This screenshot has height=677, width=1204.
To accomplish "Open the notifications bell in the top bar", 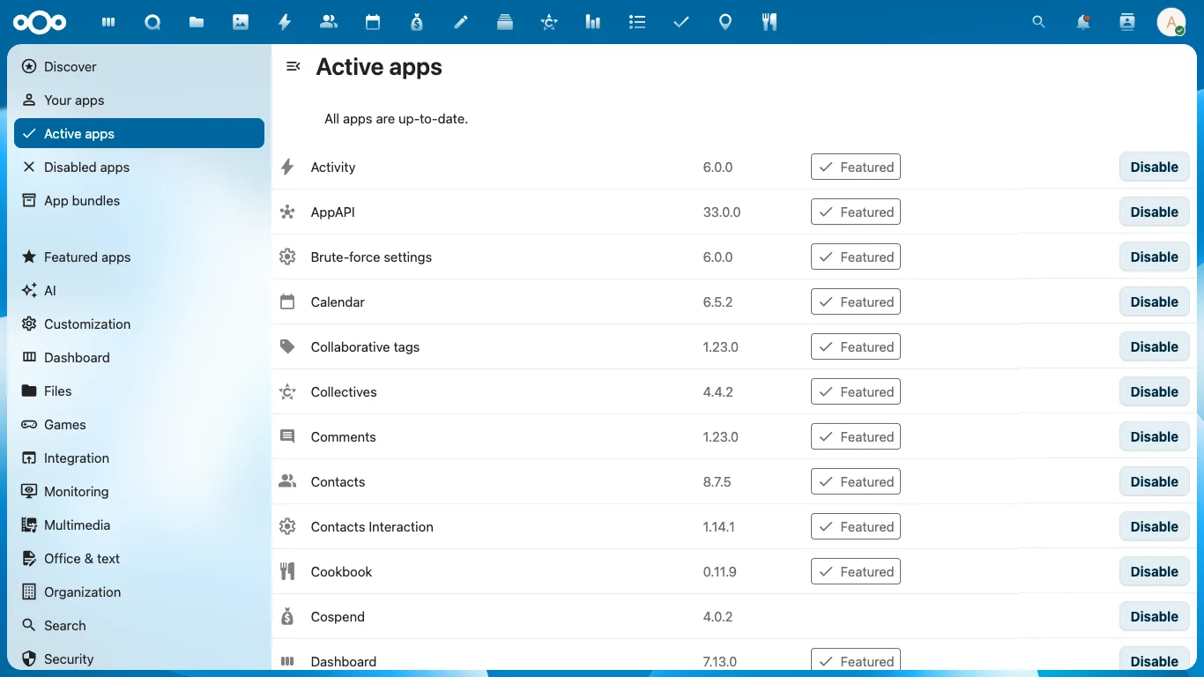I will tap(1083, 22).
